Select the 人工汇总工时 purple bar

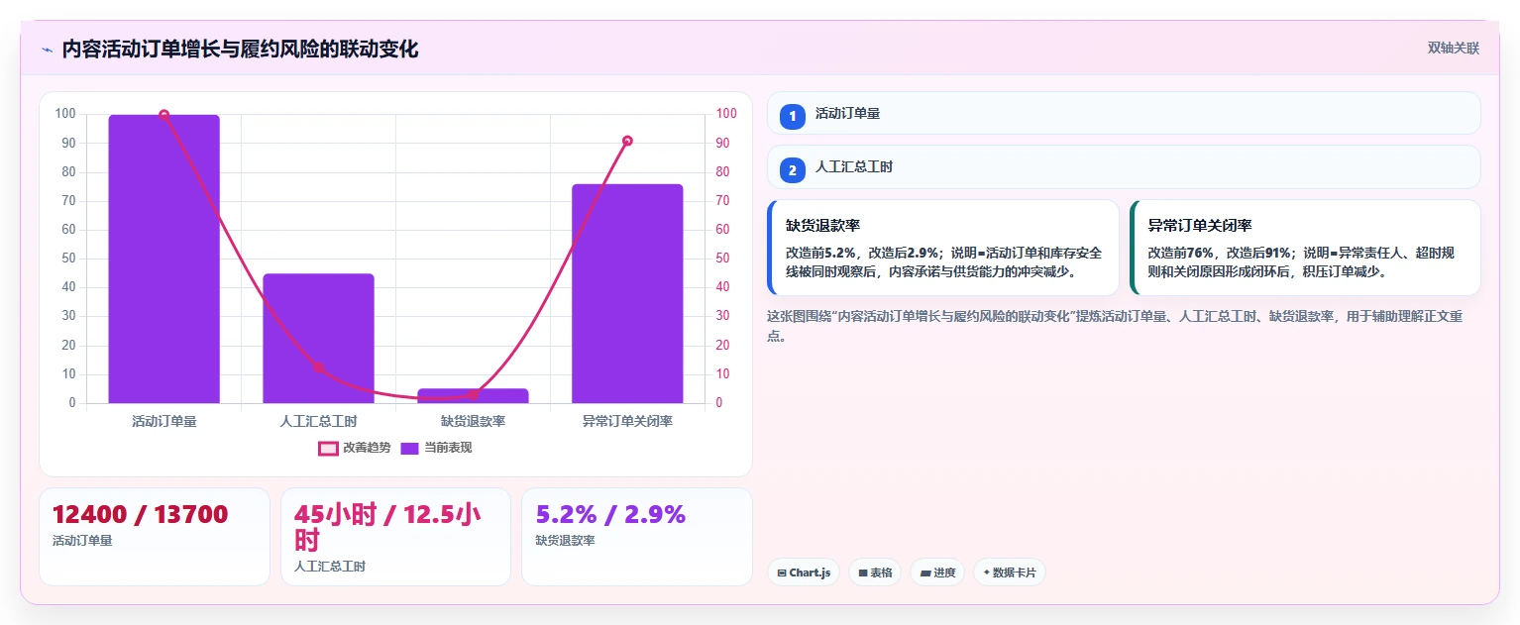[x=318, y=339]
